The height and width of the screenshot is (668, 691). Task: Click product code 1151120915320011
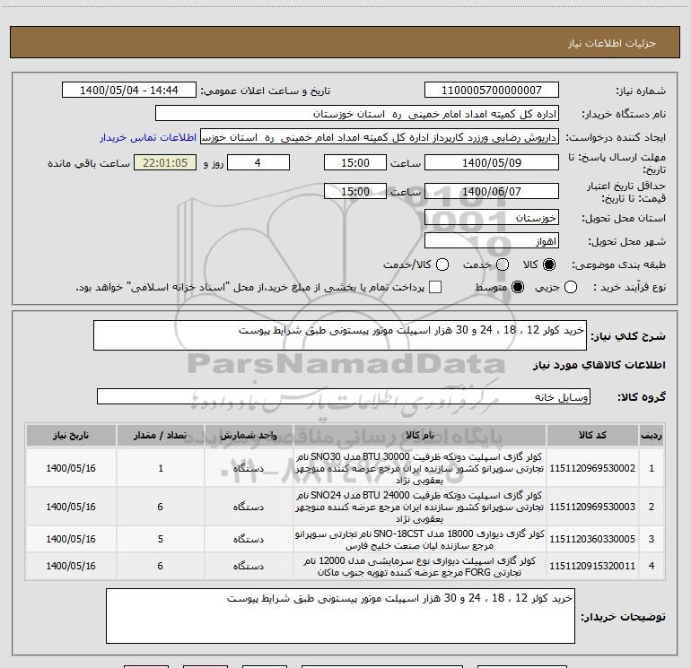tap(592, 566)
